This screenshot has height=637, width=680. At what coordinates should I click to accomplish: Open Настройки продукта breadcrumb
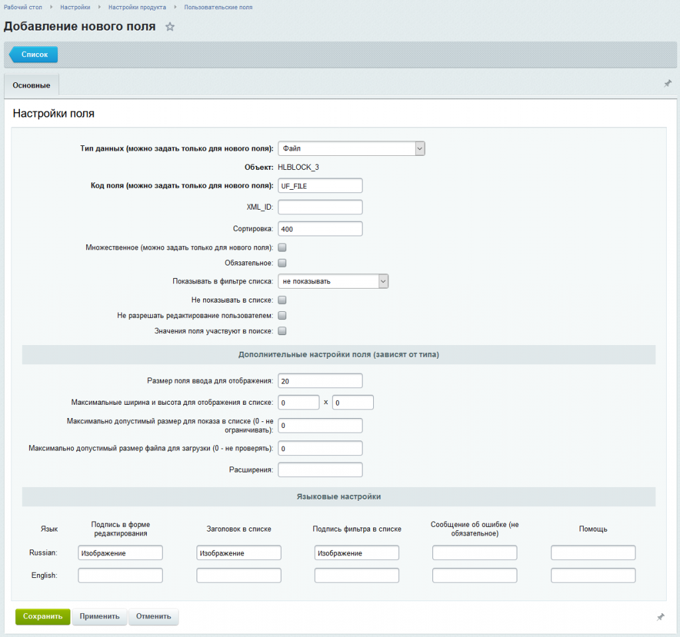(x=137, y=7)
